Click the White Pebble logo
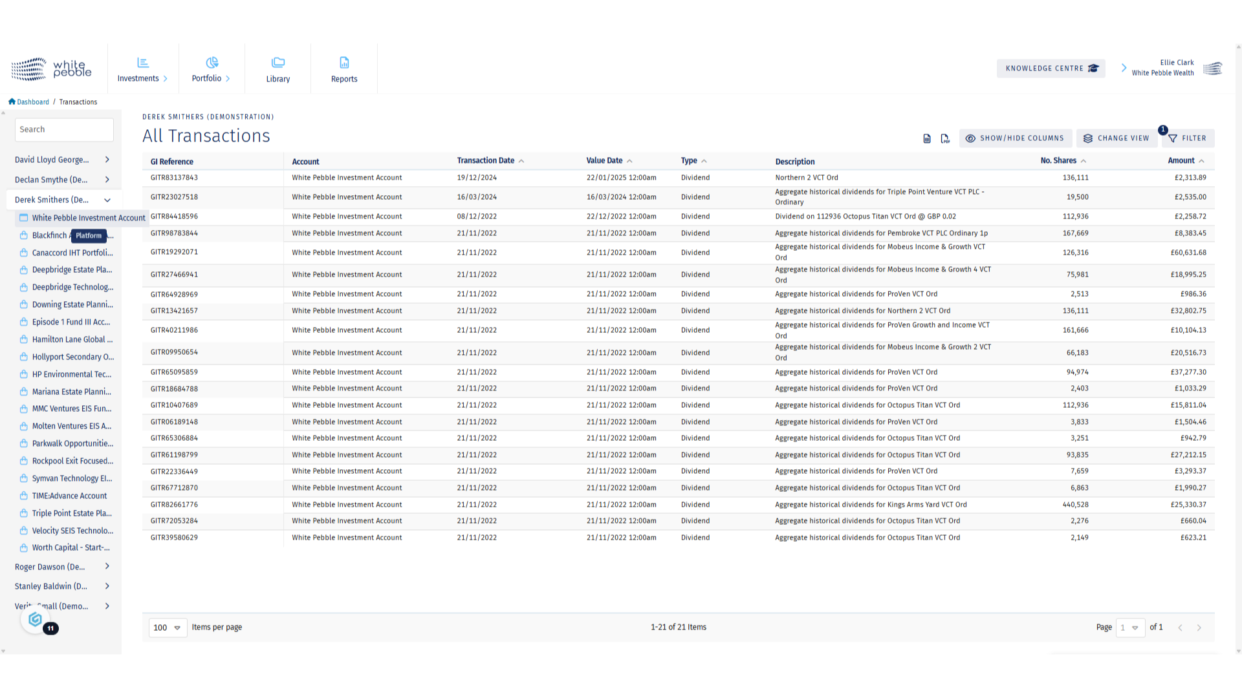 pyautogui.click(x=52, y=69)
